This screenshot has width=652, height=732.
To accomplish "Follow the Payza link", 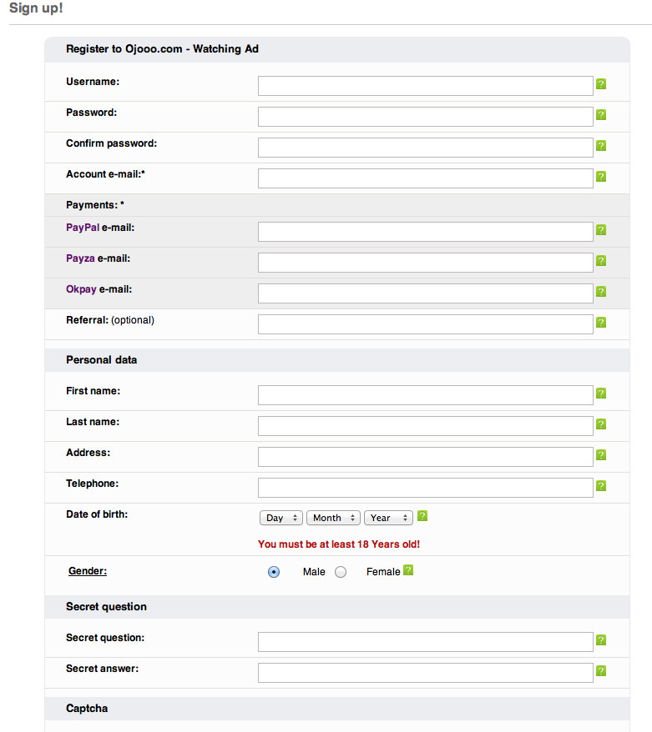I will tap(80, 258).
